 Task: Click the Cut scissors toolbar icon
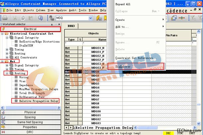pos(15,18)
